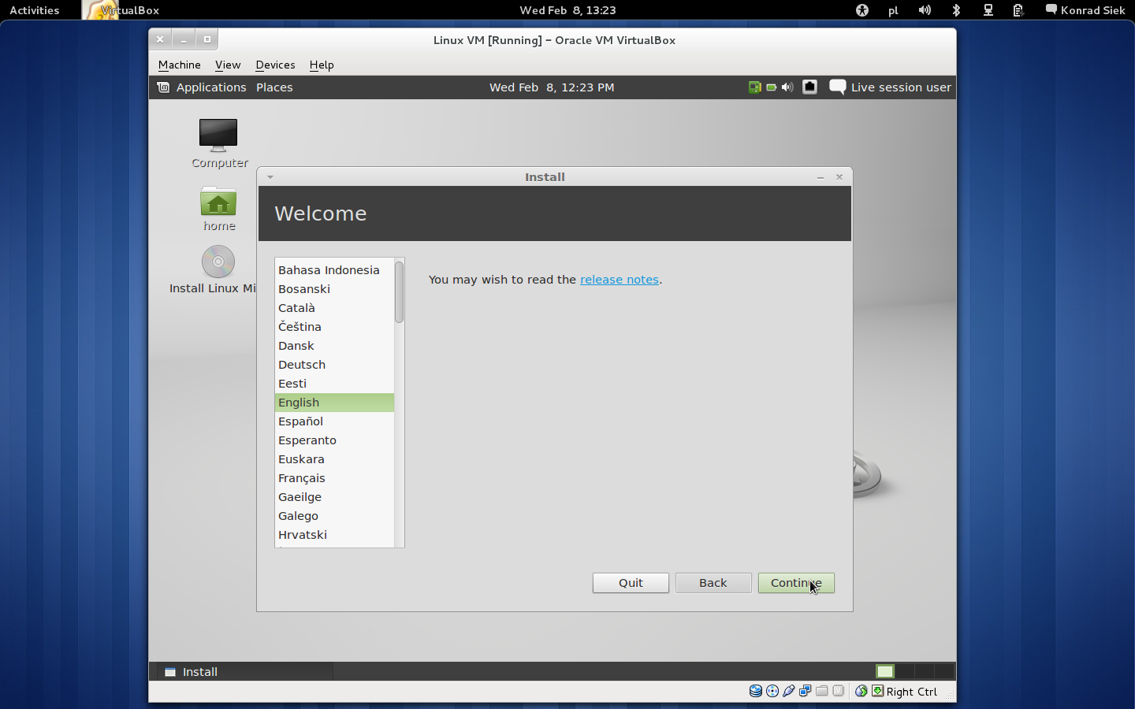Select the Install Linux Mint disc icon
1135x709 pixels.
point(218,262)
